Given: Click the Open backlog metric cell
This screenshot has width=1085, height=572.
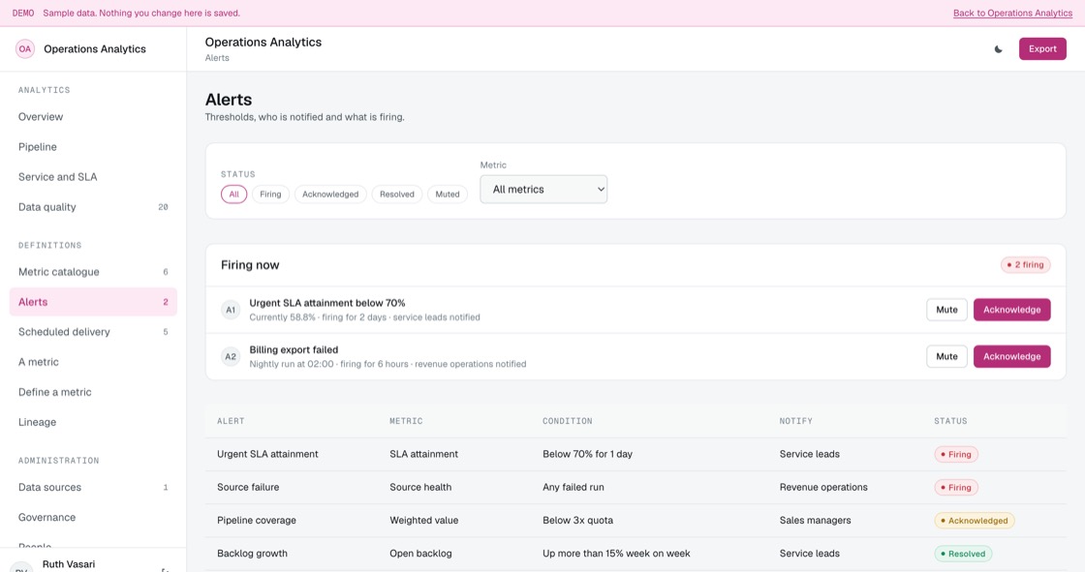Looking at the screenshot, I should 420,554.
